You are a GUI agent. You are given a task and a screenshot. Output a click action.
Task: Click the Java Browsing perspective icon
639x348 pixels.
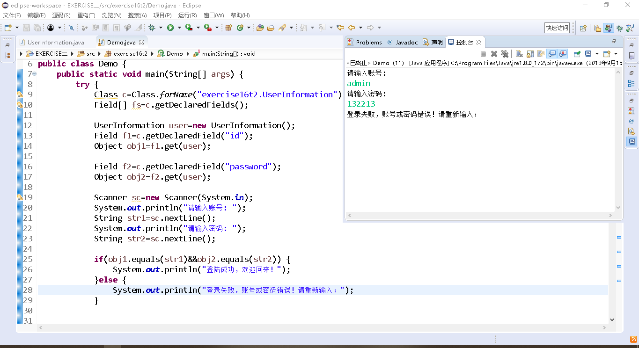(x=630, y=28)
